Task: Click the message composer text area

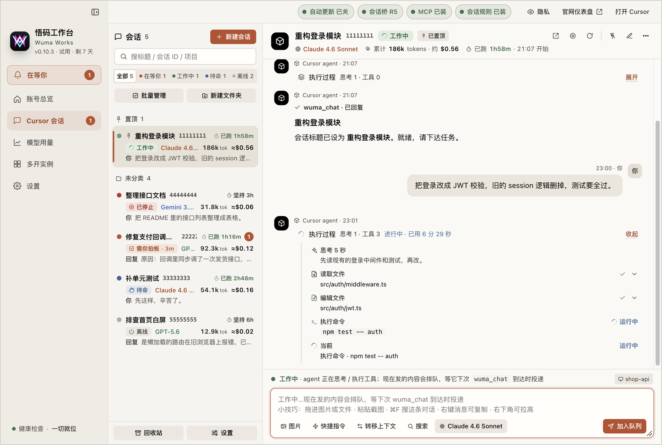Action: click(x=462, y=404)
